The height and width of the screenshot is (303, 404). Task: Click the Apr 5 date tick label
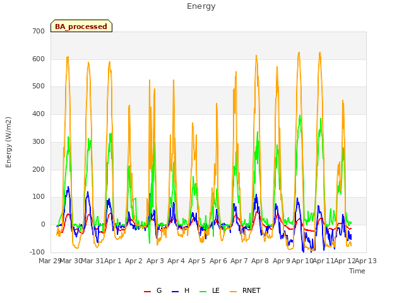click(x=197, y=261)
